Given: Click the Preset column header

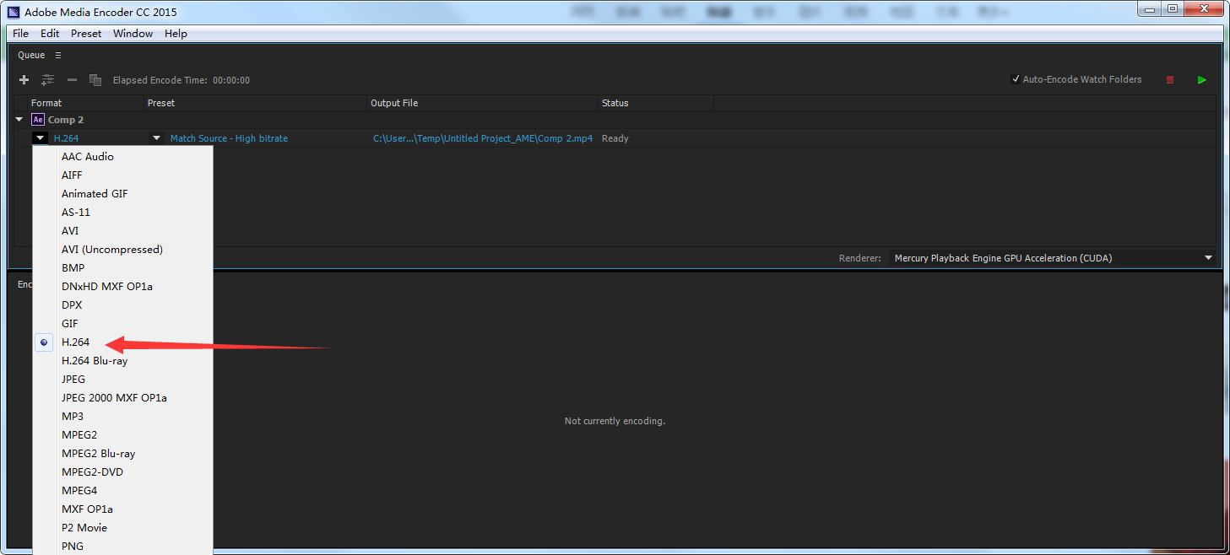Looking at the screenshot, I should [x=161, y=103].
